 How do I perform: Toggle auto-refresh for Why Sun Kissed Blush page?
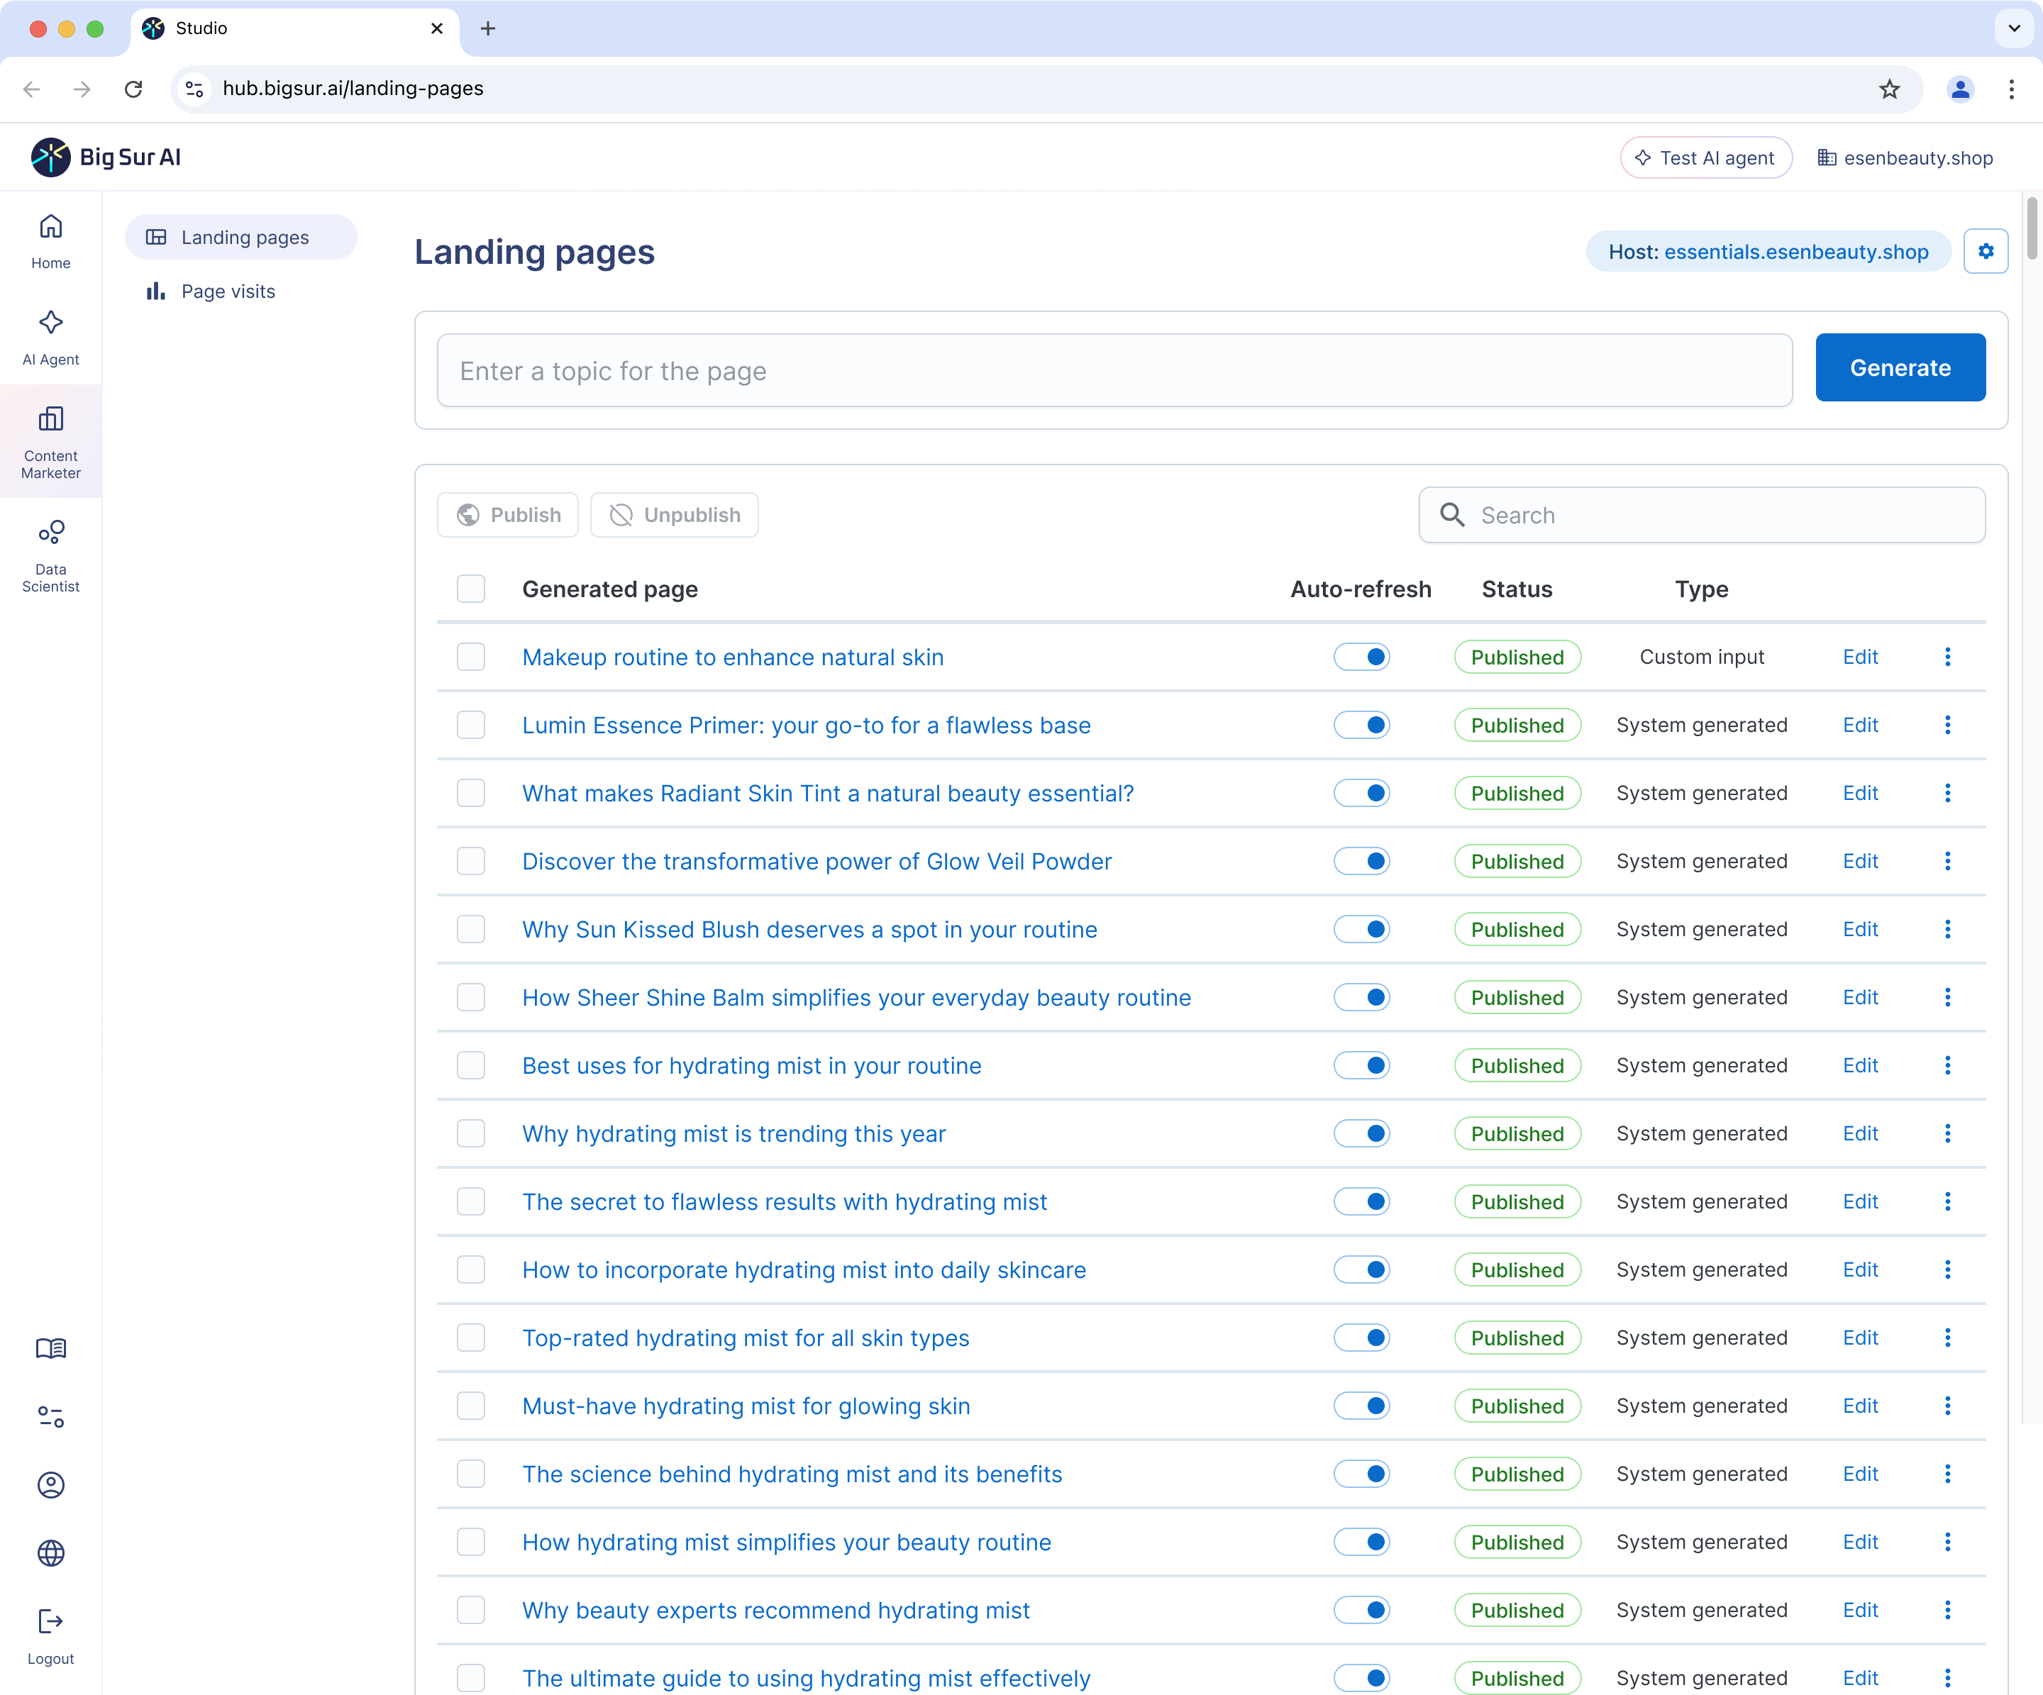click(x=1361, y=930)
